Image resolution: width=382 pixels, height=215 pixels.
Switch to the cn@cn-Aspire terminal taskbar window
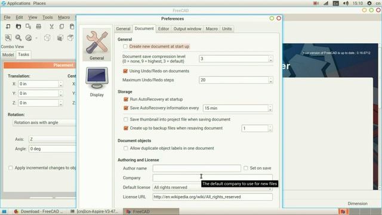[94, 211]
